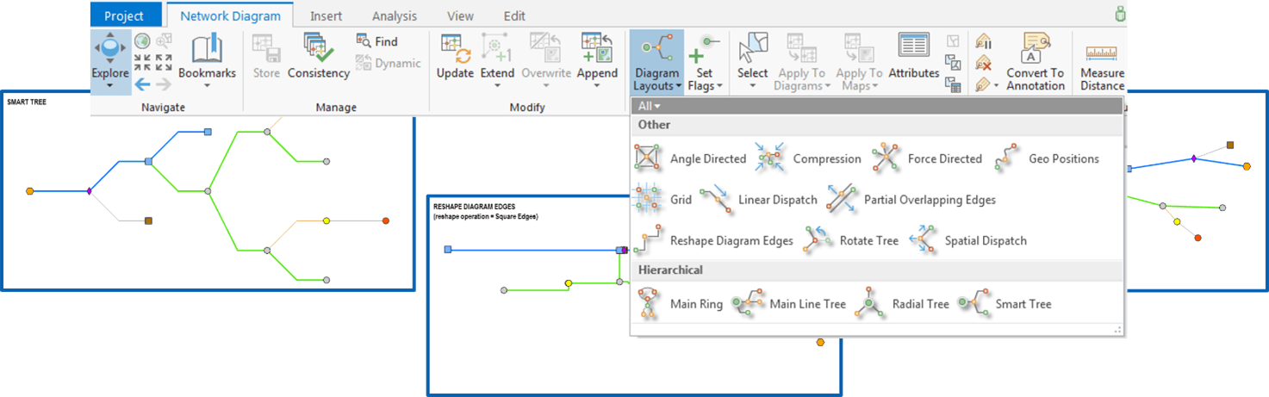The height and width of the screenshot is (397, 1269).
Task: Go to Previous Extent with blue arrow
Action: tap(142, 84)
